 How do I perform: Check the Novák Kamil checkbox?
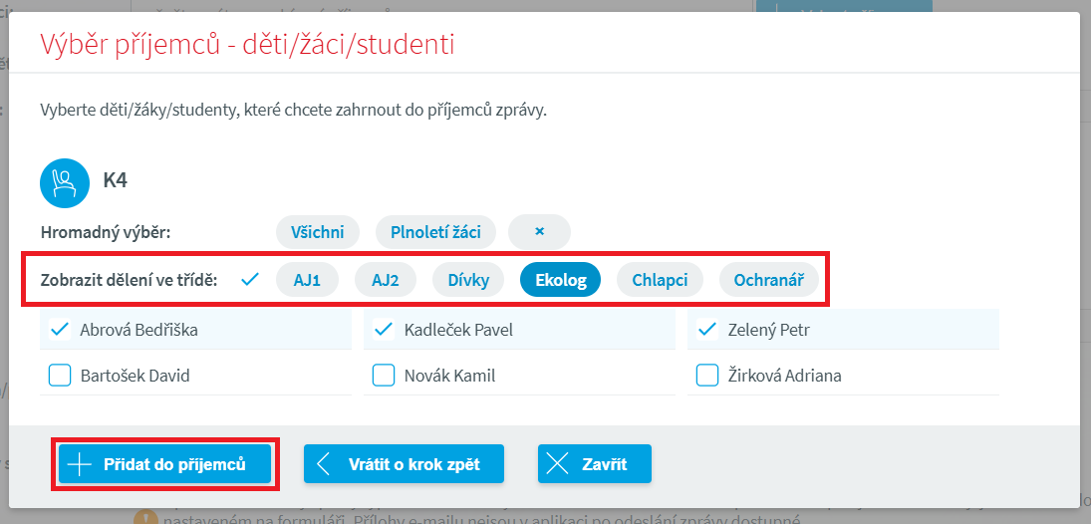click(x=383, y=376)
